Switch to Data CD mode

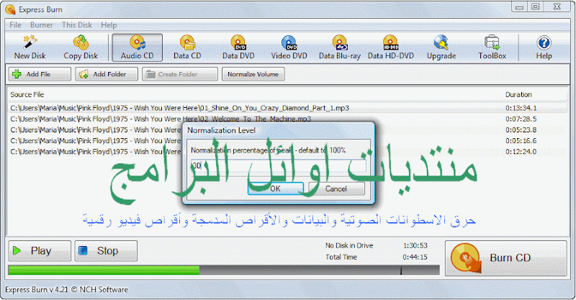click(187, 47)
